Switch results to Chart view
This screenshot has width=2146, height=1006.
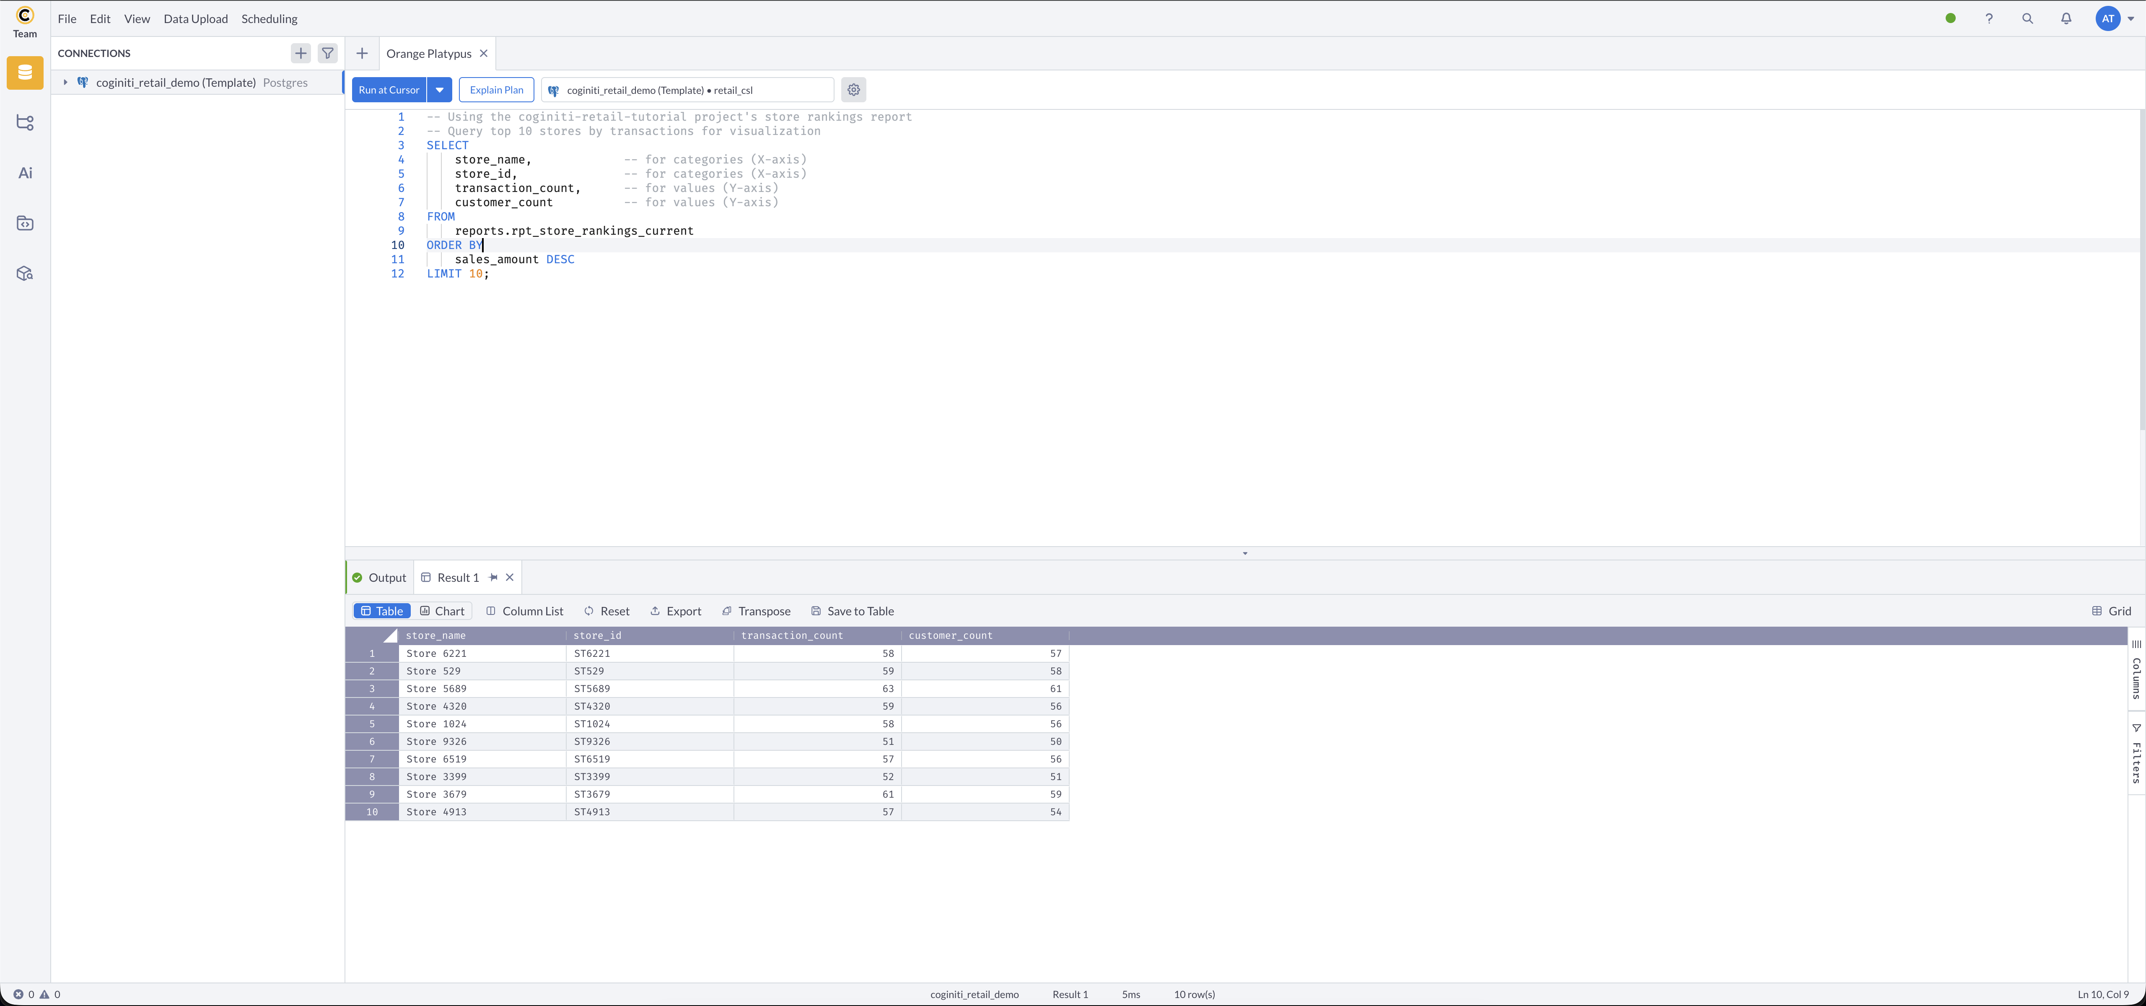pos(442,611)
